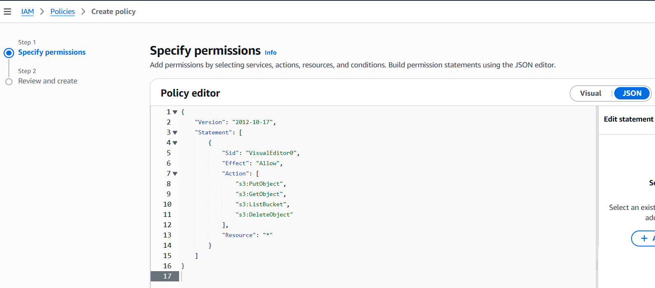Screen dimensions: 655x288
Task: Click the Resource wildcard value line
Action: 247,235
